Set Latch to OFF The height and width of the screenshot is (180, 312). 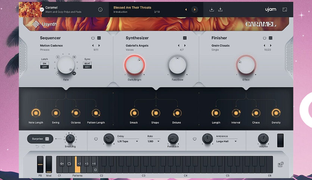click(x=44, y=67)
